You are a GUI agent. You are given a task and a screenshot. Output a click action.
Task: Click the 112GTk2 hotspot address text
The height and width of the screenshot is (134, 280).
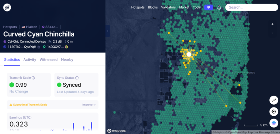(x=22, y=47)
